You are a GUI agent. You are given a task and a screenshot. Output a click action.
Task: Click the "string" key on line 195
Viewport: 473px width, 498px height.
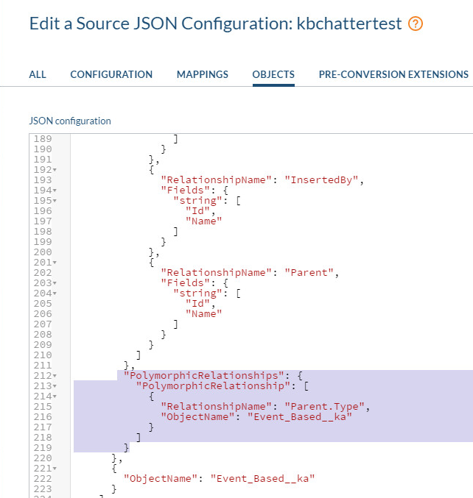click(x=197, y=201)
